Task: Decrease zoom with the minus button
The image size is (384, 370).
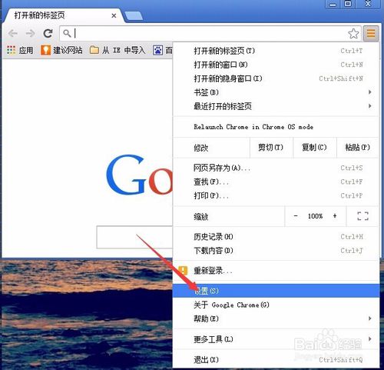Action: tap(296, 216)
